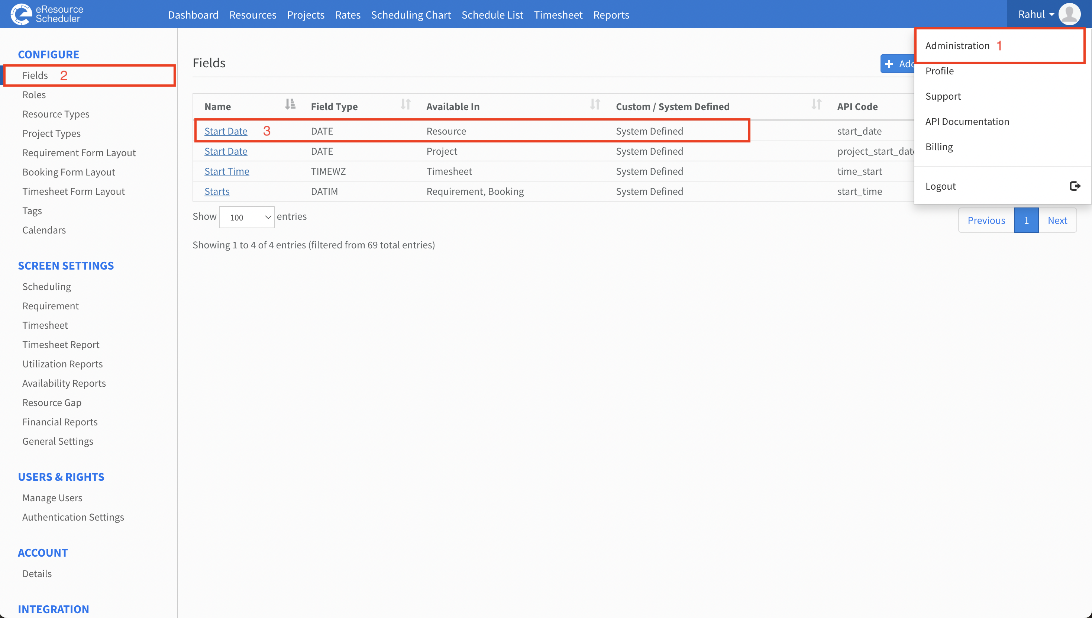Open Resource Types in Configure sidebar
Screen dimensions: 1092x618
(x=56, y=114)
